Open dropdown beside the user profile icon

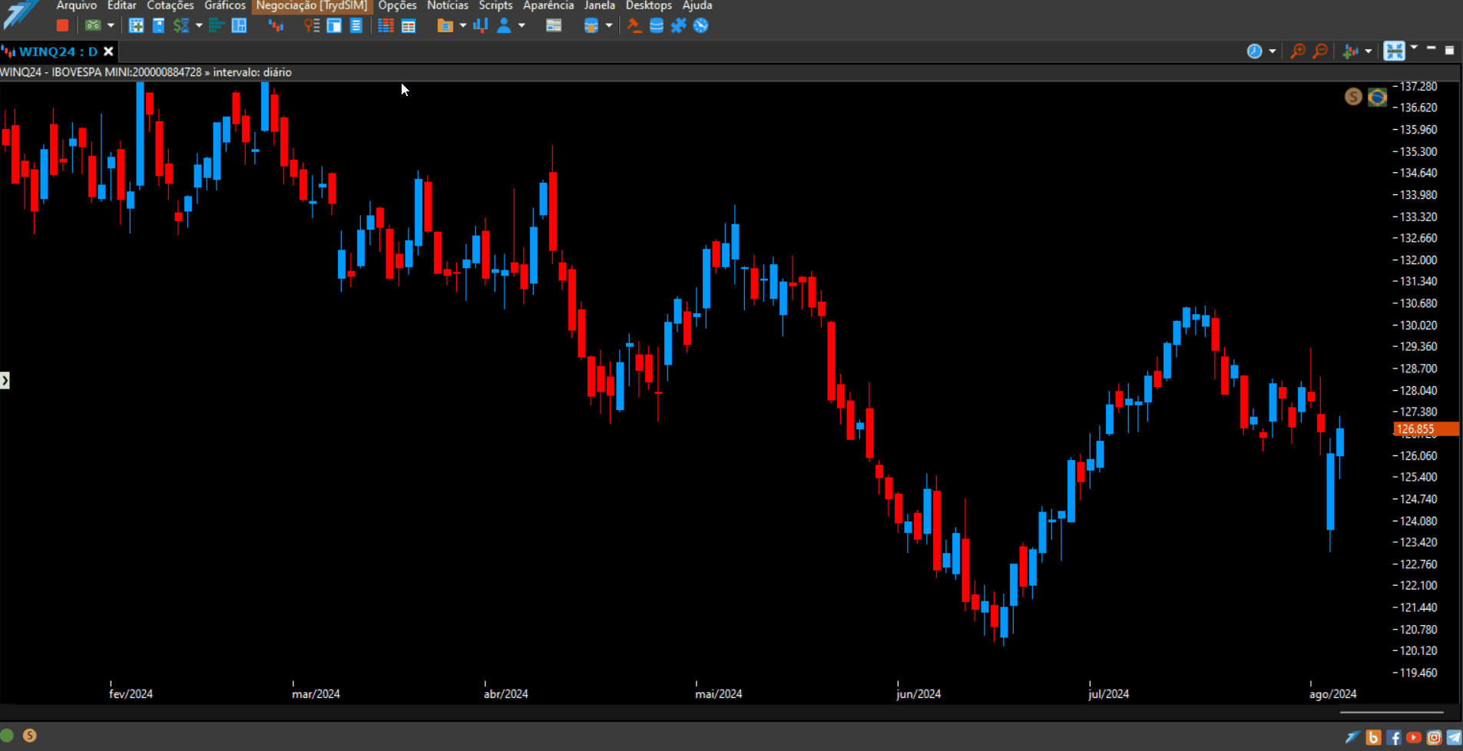click(x=521, y=25)
